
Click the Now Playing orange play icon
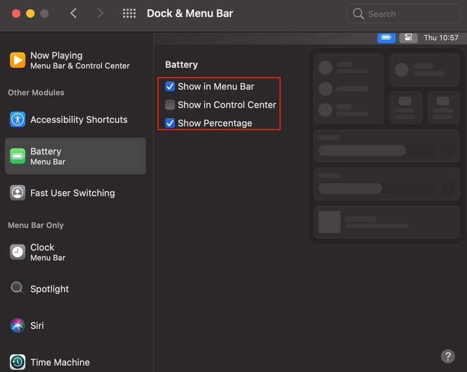pyautogui.click(x=18, y=60)
